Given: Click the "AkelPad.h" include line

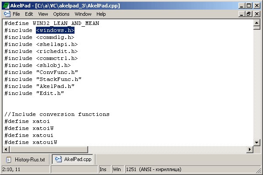Looking at the screenshot, I should pos(39,86).
